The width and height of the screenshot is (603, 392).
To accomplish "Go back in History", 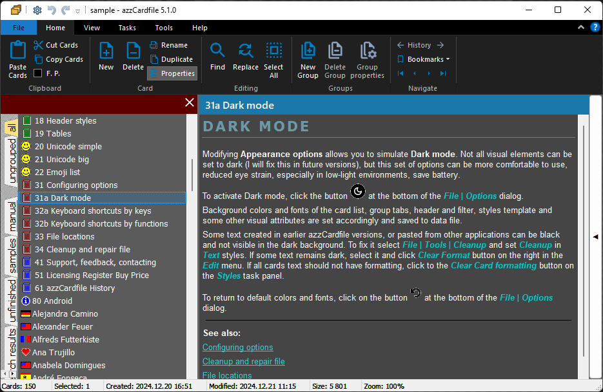I will (400, 45).
